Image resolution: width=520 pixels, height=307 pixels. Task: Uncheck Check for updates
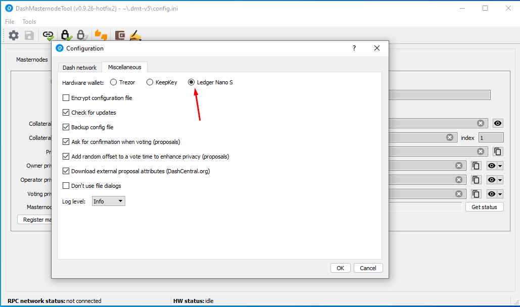click(66, 113)
